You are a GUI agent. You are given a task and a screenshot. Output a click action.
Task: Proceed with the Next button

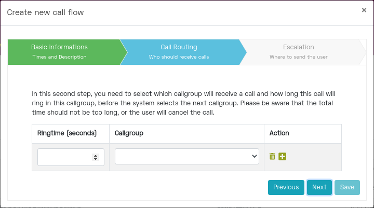click(319, 187)
